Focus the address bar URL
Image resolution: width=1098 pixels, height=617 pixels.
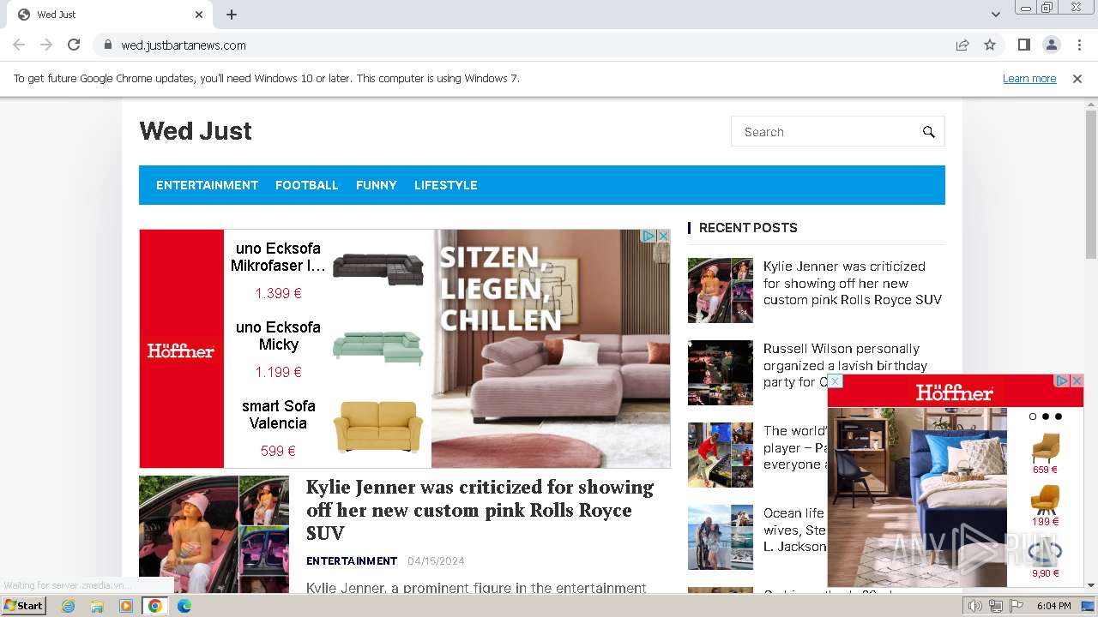[x=184, y=45]
